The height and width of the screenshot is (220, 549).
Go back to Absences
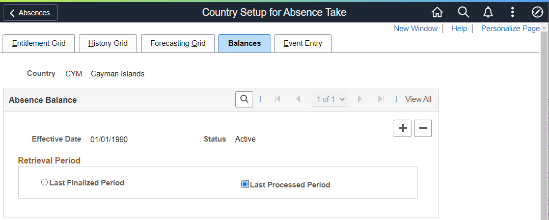(31, 13)
